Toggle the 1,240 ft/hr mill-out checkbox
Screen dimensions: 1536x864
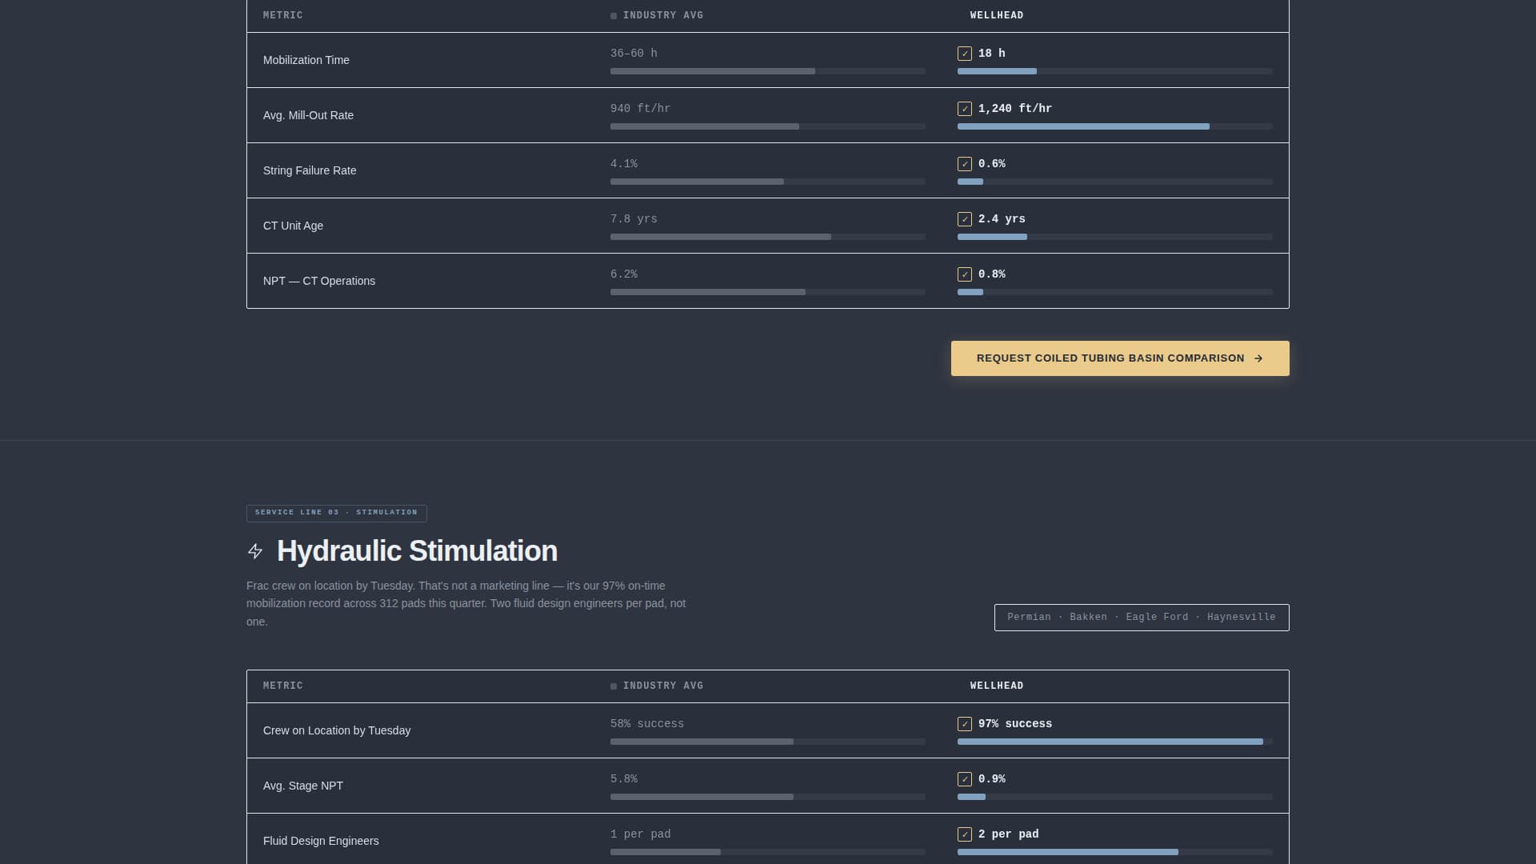coord(965,109)
